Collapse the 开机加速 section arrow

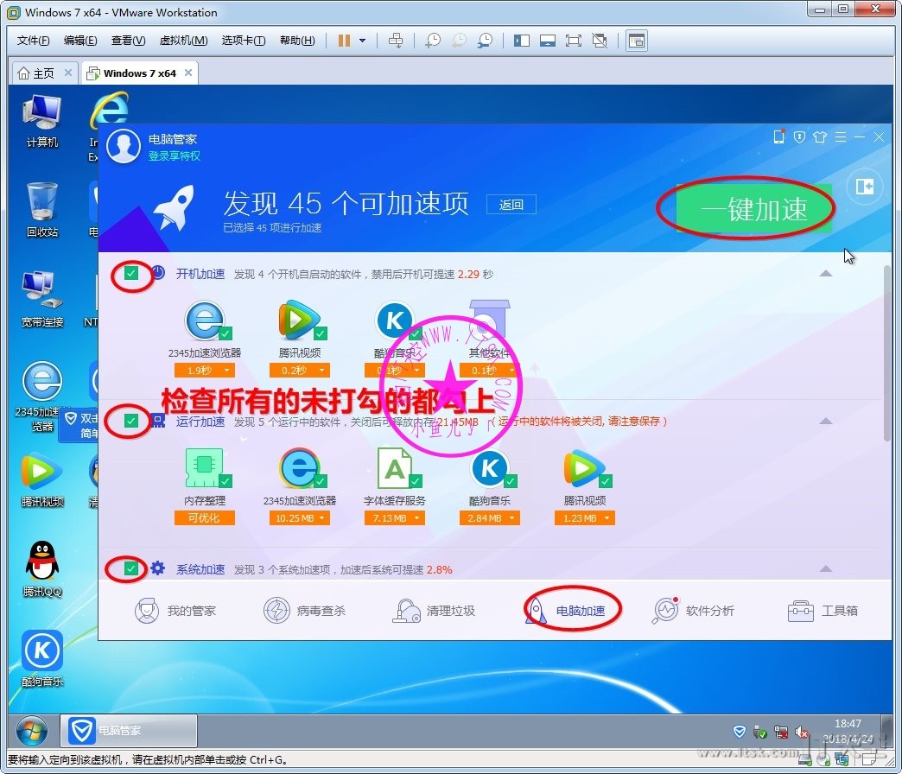[826, 274]
